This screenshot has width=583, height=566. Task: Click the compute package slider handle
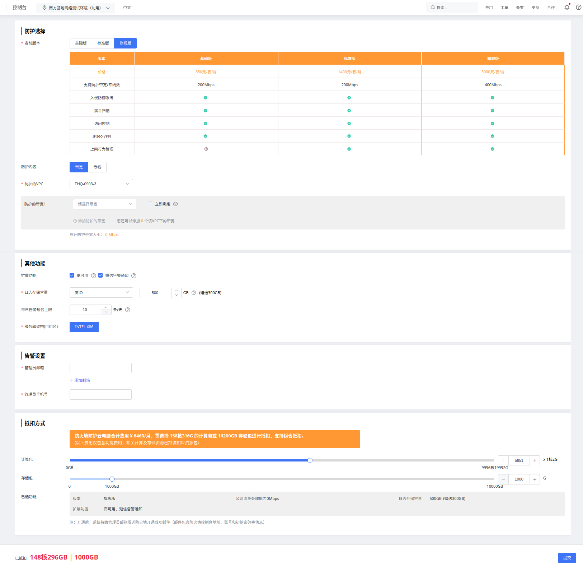tap(310, 460)
